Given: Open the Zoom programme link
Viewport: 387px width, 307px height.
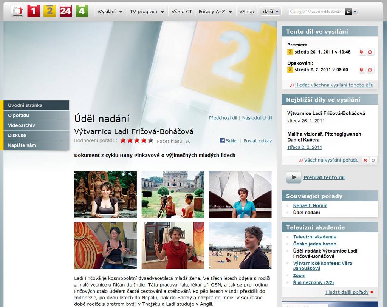Looking at the screenshot, I should pyautogui.click(x=299, y=275).
